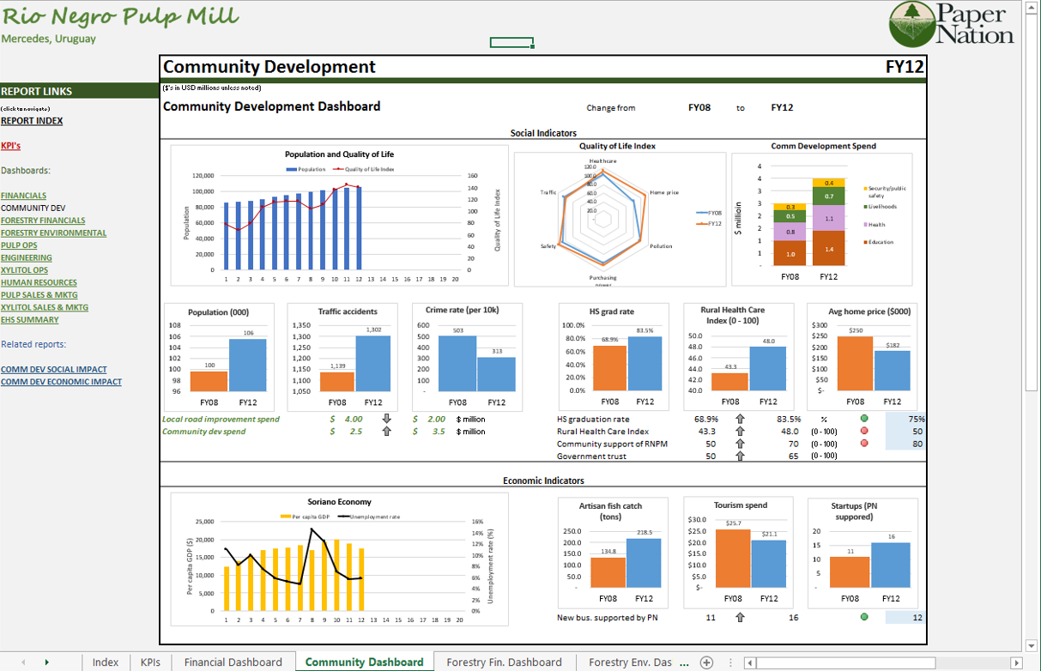The width and height of the screenshot is (1041, 671).
Task: Open COMM DEV ECONOMIC IMPACT report
Action: (x=62, y=382)
